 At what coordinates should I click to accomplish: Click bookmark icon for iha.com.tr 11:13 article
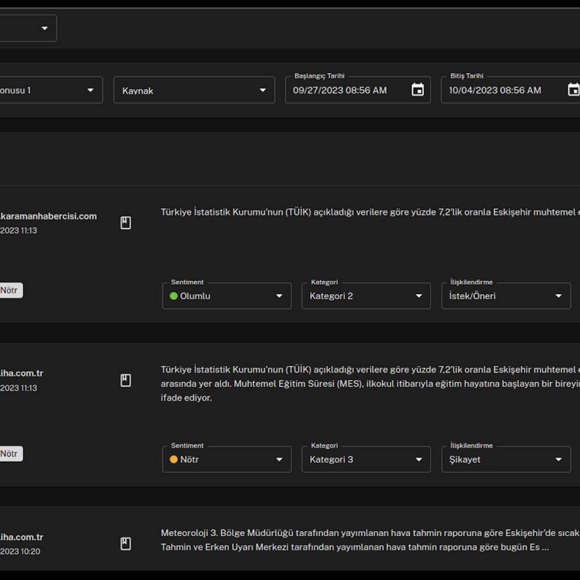pos(126,380)
